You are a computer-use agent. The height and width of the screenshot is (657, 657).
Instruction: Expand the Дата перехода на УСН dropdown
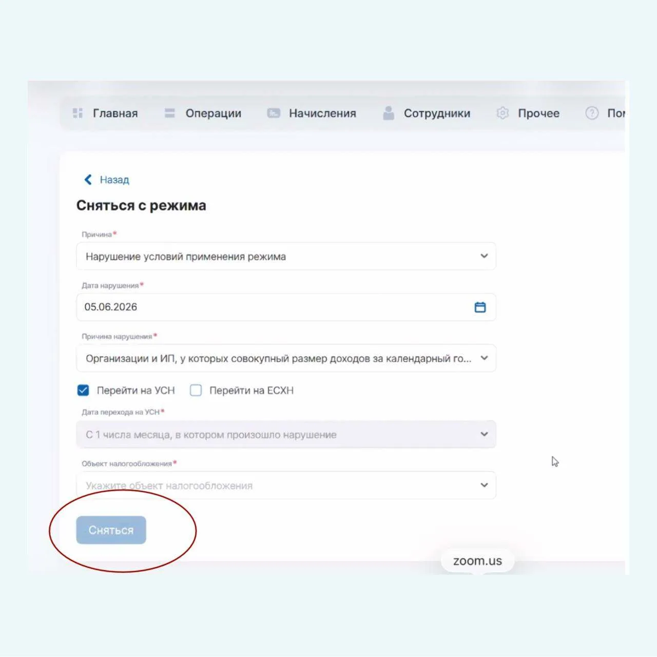point(286,434)
